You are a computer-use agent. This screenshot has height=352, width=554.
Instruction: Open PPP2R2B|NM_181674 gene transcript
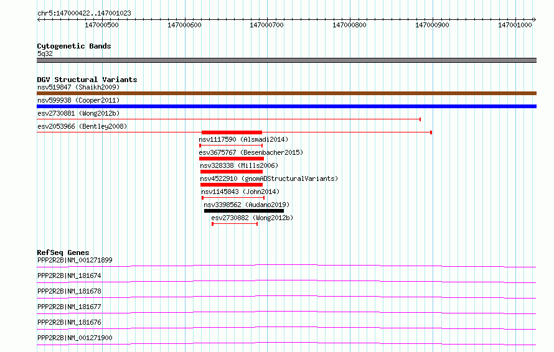[69, 276]
